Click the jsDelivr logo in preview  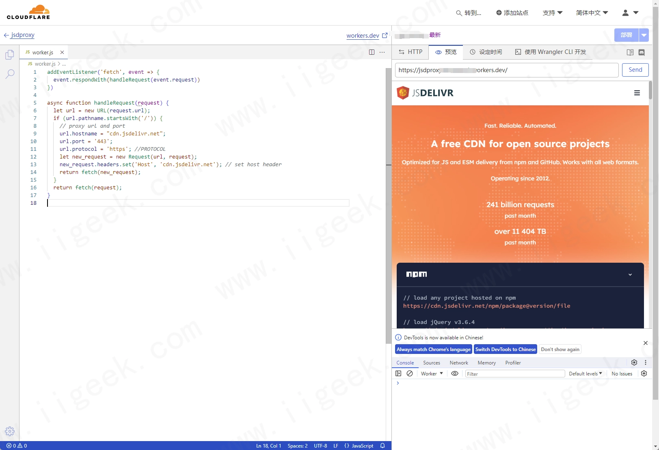click(425, 93)
